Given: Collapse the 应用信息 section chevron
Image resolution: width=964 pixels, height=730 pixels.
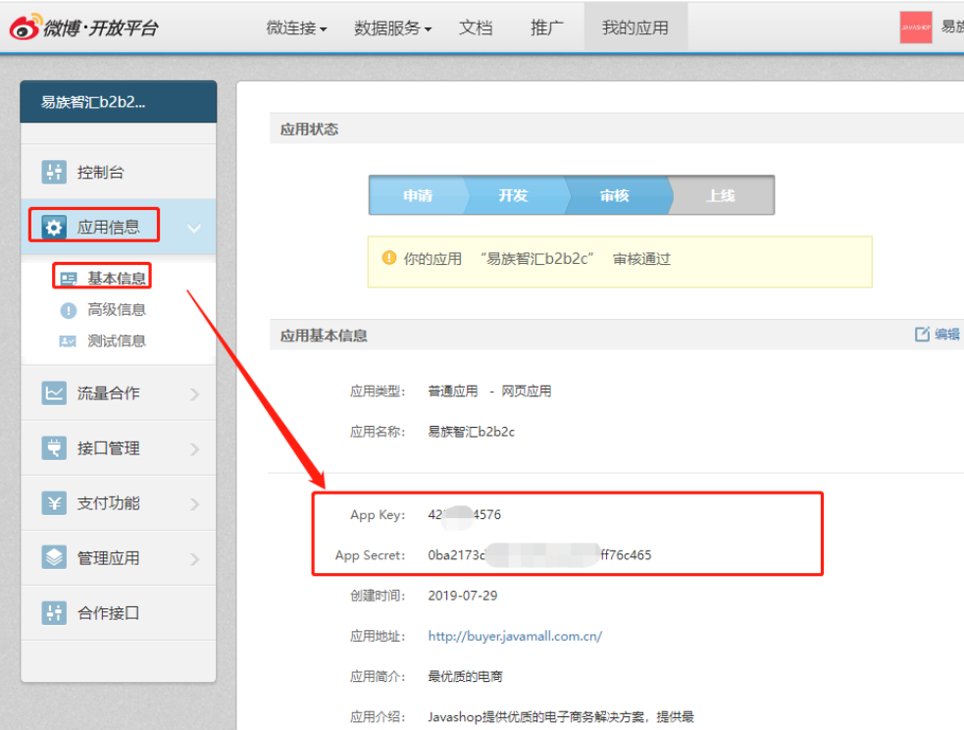Looking at the screenshot, I should pyautogui.click(x=194, y=228).
